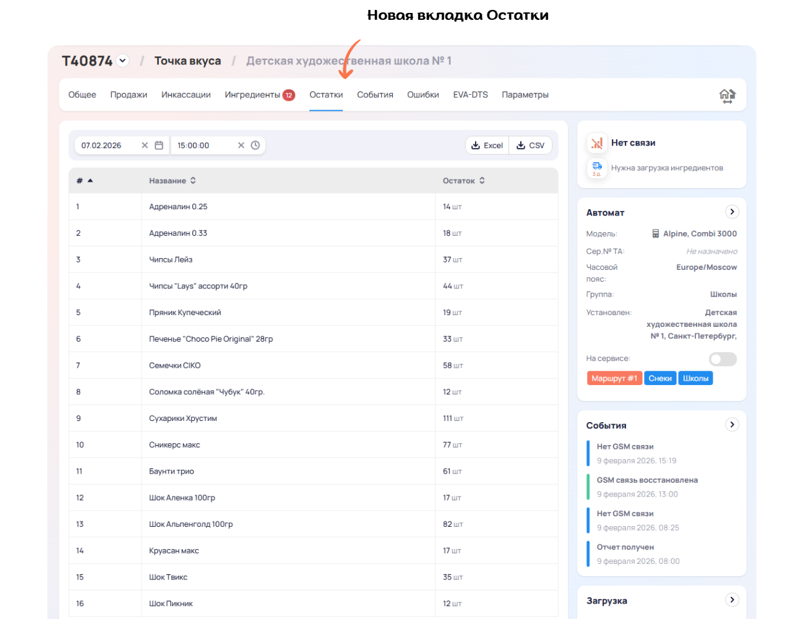Export table with Excel button

[x=487, y=145]
